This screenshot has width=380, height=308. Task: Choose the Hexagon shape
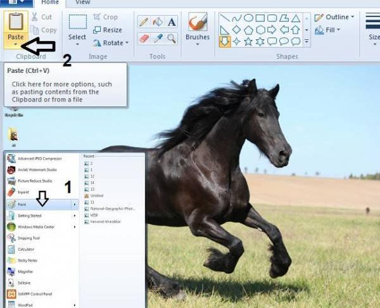tap(260, 30)
